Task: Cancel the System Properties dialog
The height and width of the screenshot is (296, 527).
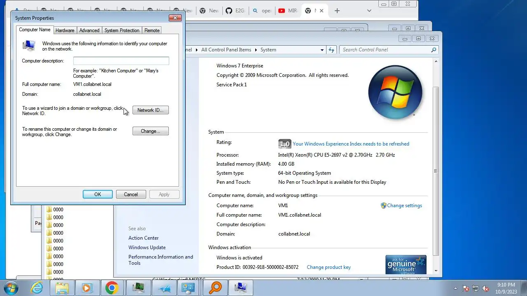Action: (131, 194)
